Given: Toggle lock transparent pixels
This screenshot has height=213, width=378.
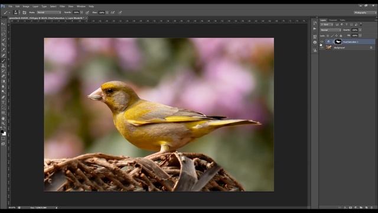Looking at the screenshot, I should click(x=328, y=35).
